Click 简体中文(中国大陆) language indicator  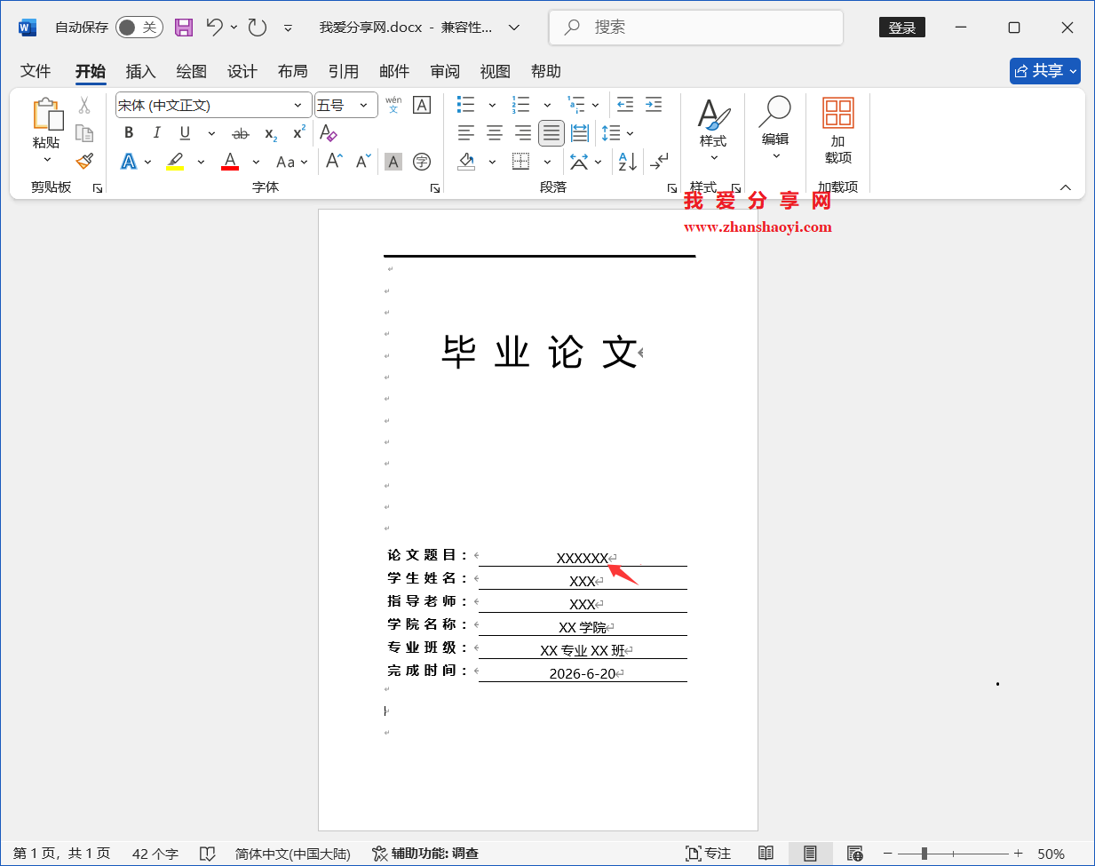pyautogui.click(x=293, y=854)
